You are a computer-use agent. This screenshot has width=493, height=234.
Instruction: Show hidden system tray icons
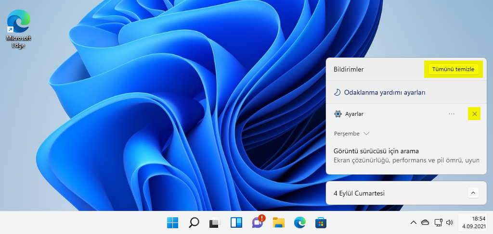pos(414,222)
